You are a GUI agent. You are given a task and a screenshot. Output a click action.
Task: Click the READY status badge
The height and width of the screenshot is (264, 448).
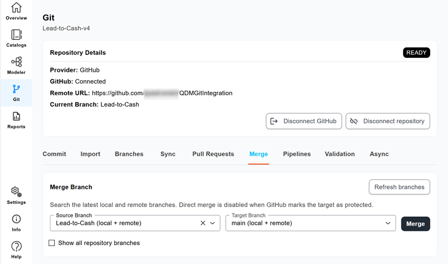click(416, 53)
